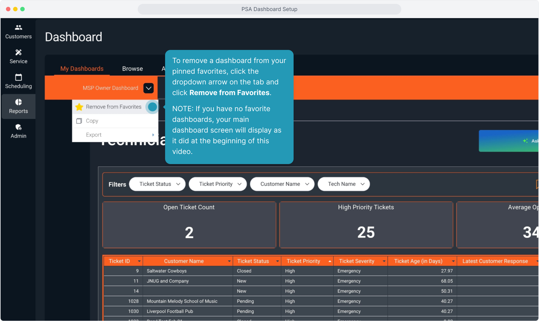
Task: Sort by Ticket Priority column header
Action: click(303, 261)
